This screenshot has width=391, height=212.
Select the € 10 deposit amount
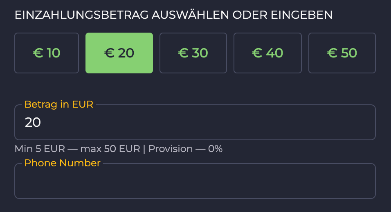pos(47,53)
